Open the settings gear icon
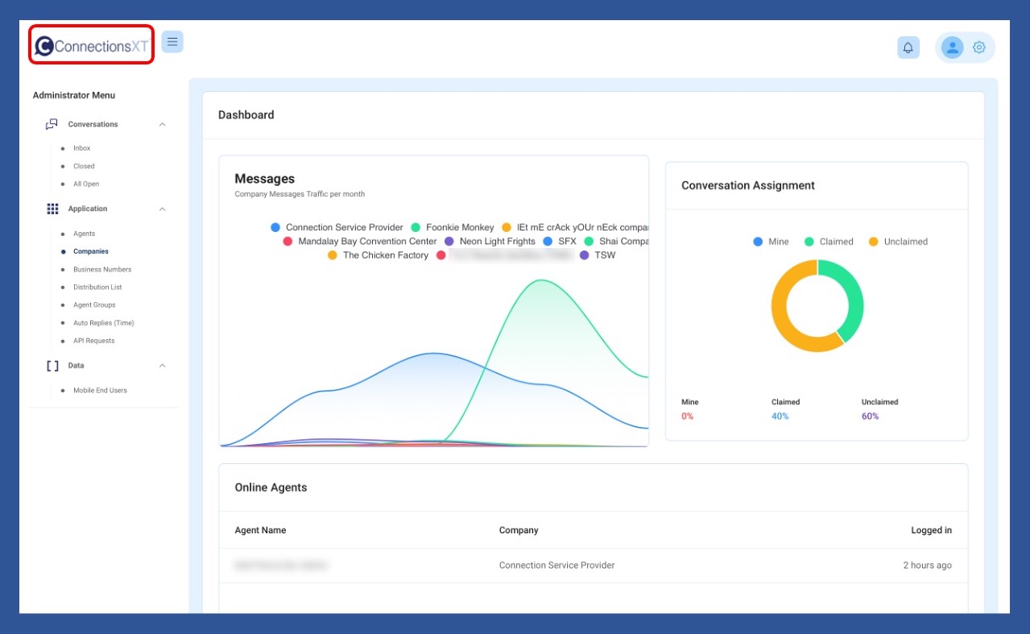1030x634 pixels. pos(979,48)
